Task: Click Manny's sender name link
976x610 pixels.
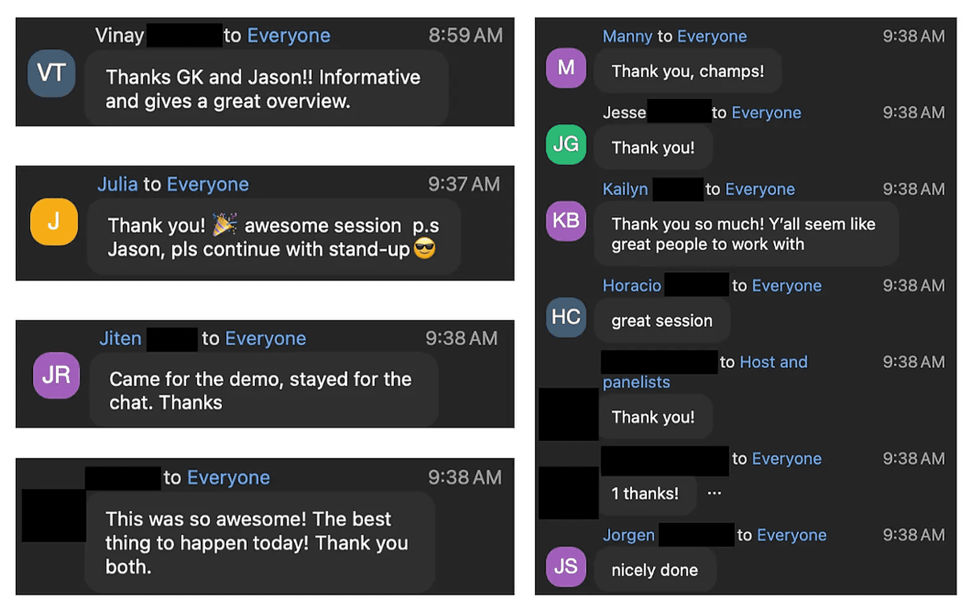Action: [x=627, y=36]
